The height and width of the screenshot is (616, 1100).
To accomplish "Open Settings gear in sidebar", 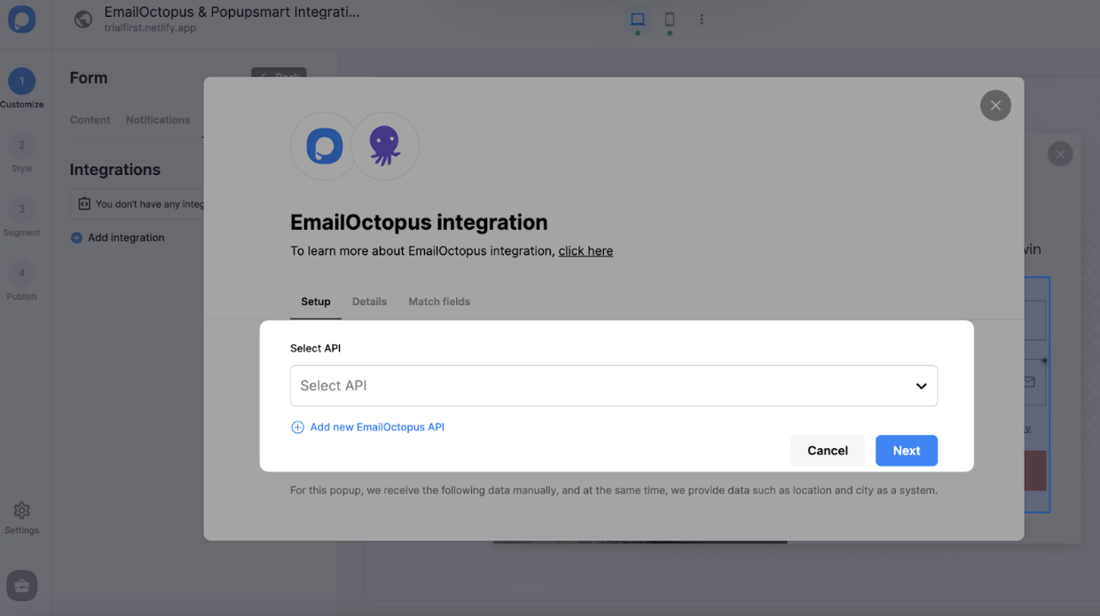I will 21,517.
